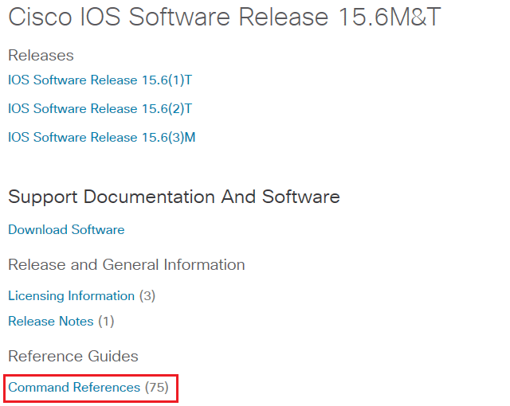View the single Release Notes document

(51, 322)
